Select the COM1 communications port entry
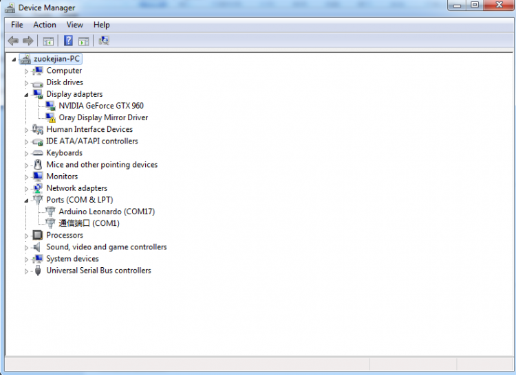Image resolution: width=516 pixels, height=375 pixels. pyautogui.click(x=89, y=223)
